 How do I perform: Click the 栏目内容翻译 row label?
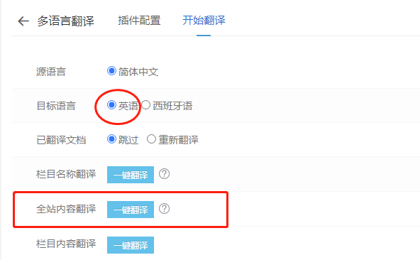[x=66, y=244]
